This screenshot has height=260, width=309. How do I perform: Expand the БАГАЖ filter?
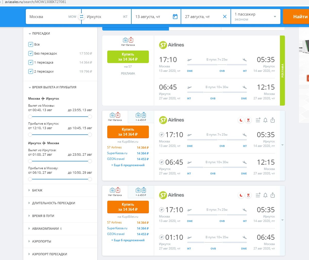click(x=35, y=190)
